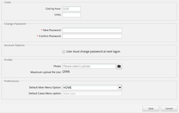
Task: Click the Costs section heading
Action: tap(7, 2)
